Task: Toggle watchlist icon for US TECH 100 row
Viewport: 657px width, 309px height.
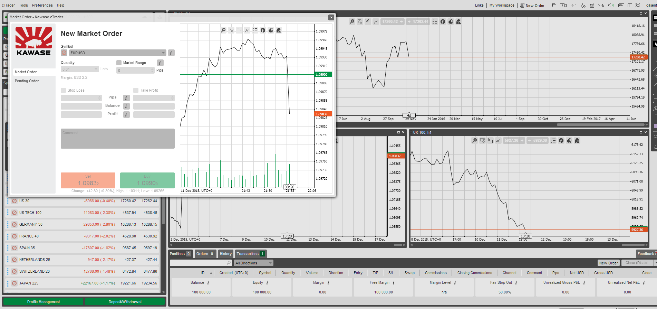Action: coord(14,213)
